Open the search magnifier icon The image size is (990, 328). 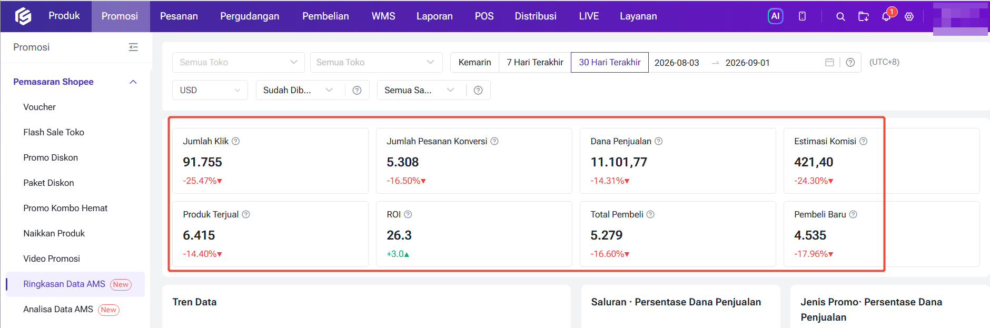click(x=840, y=16)
